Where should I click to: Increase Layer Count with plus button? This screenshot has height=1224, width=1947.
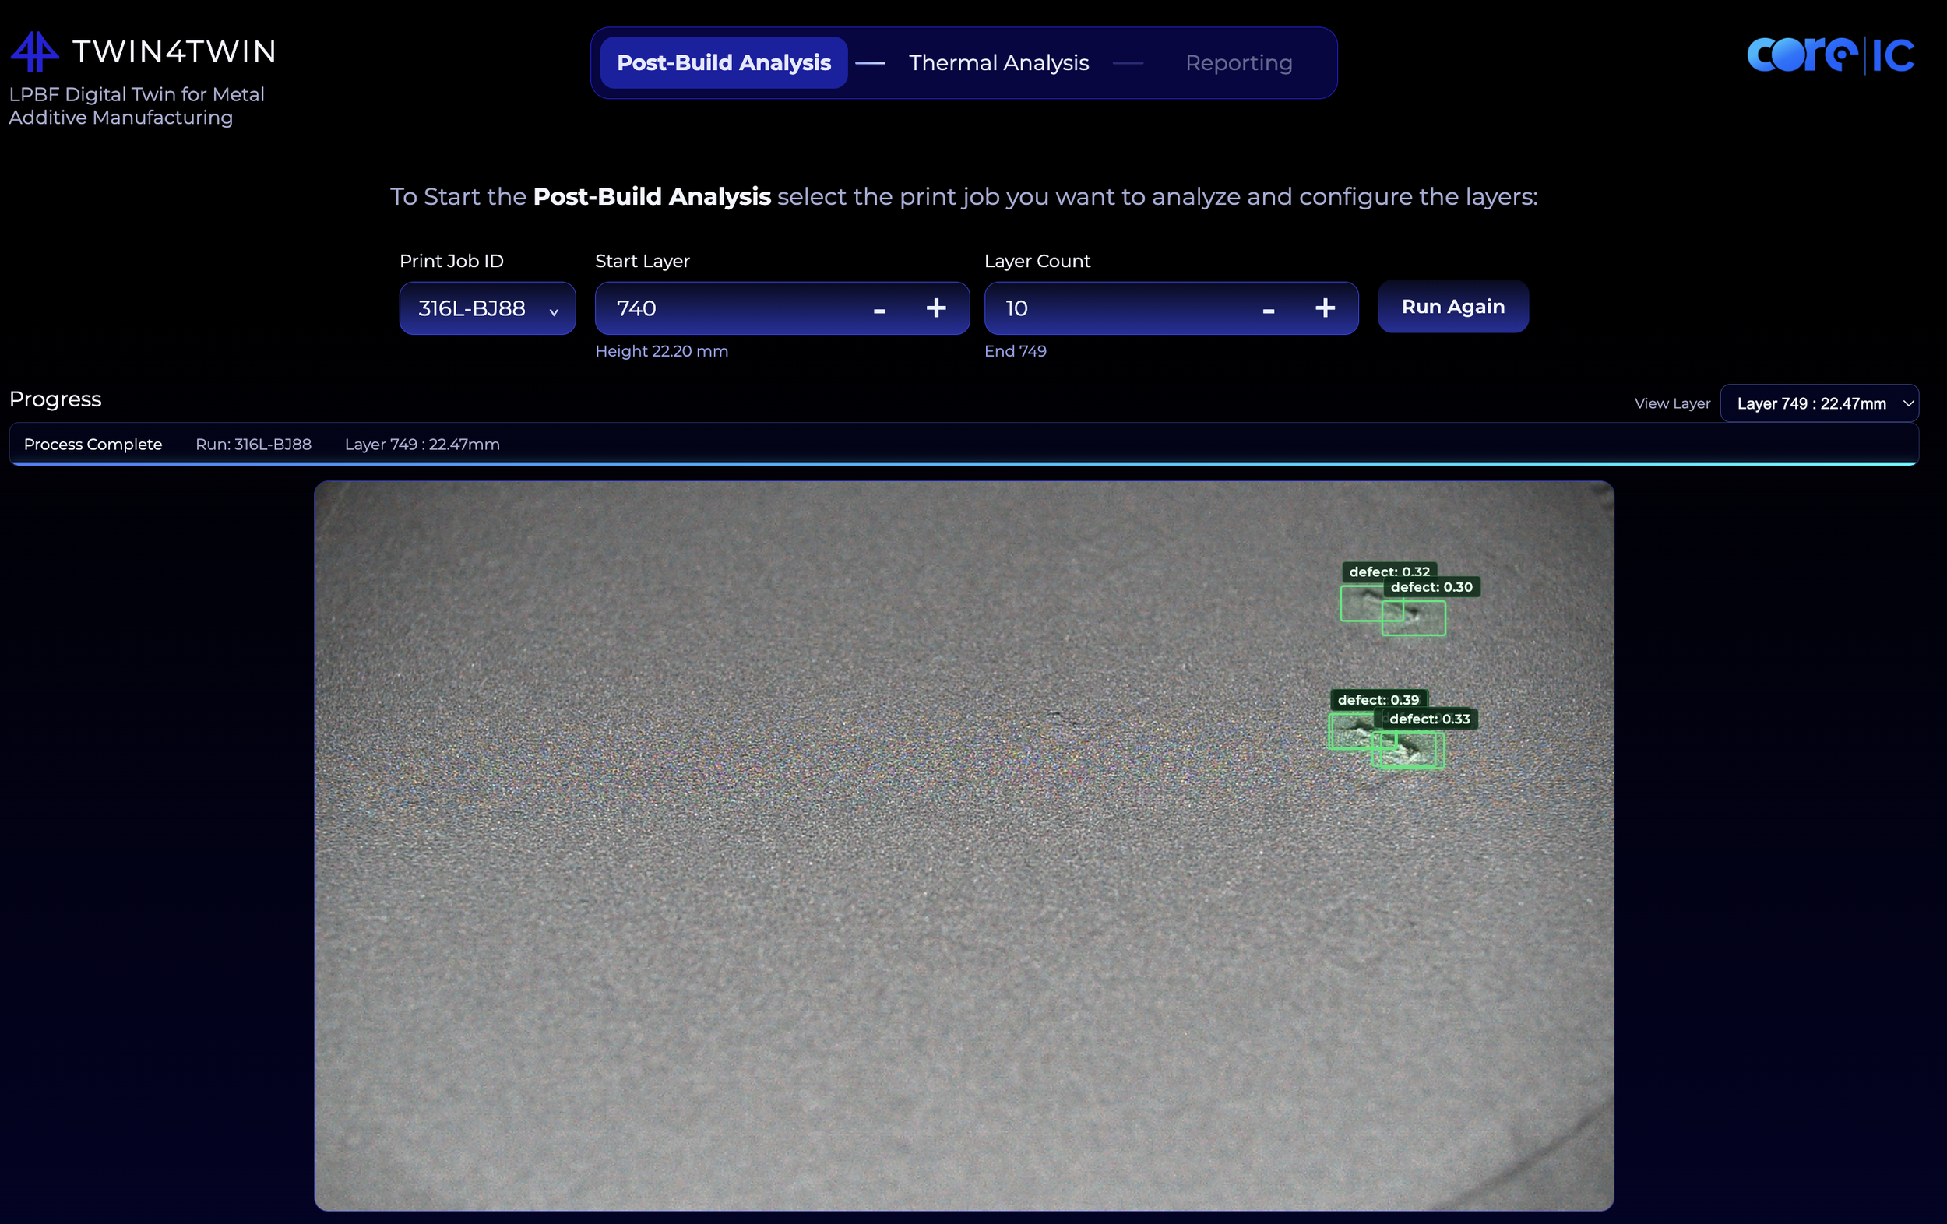click(x=1326, y=308)
